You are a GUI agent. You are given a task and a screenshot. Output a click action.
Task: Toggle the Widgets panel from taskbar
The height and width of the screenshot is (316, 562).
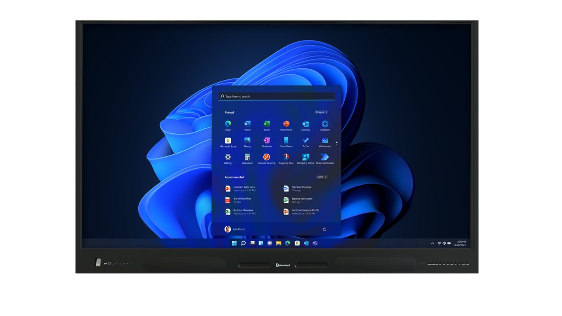tap(261, 243)
